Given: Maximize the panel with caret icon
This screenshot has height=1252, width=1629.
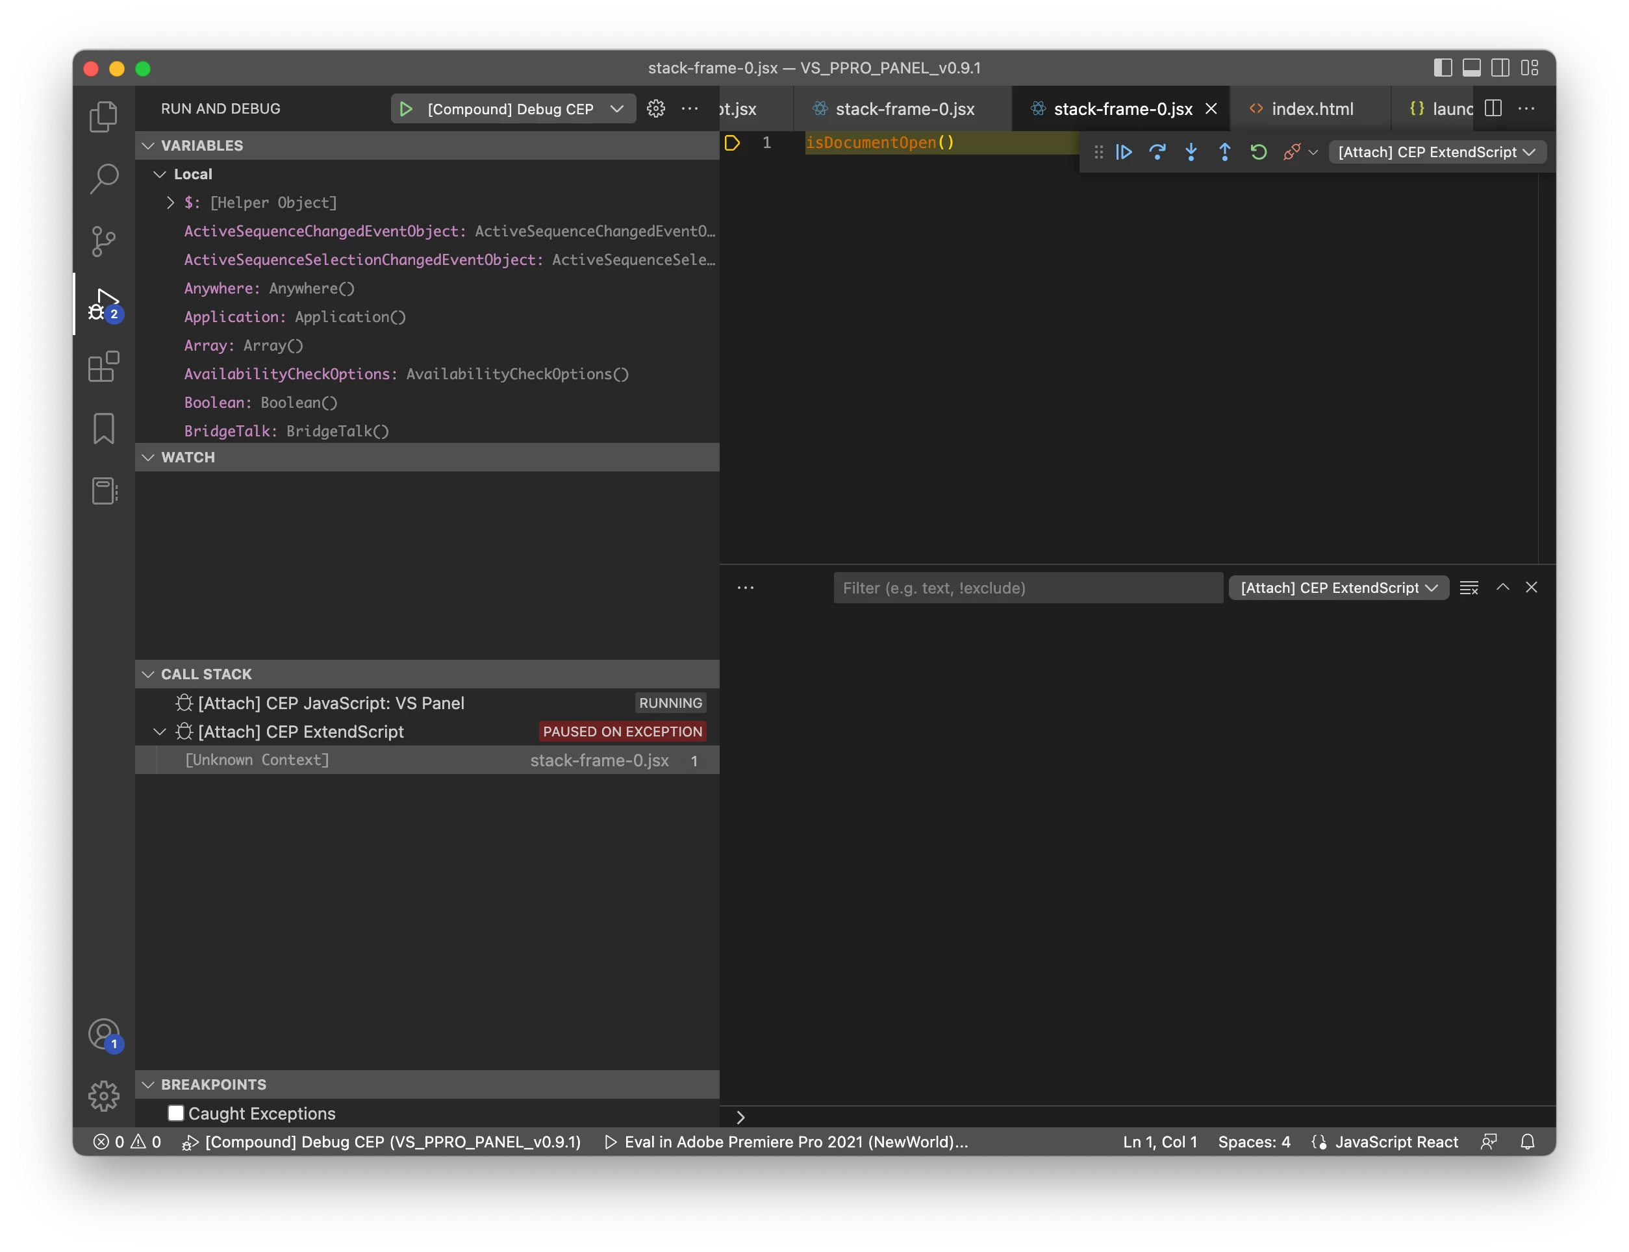Looking at the screenshot, I should (1502, 587).
